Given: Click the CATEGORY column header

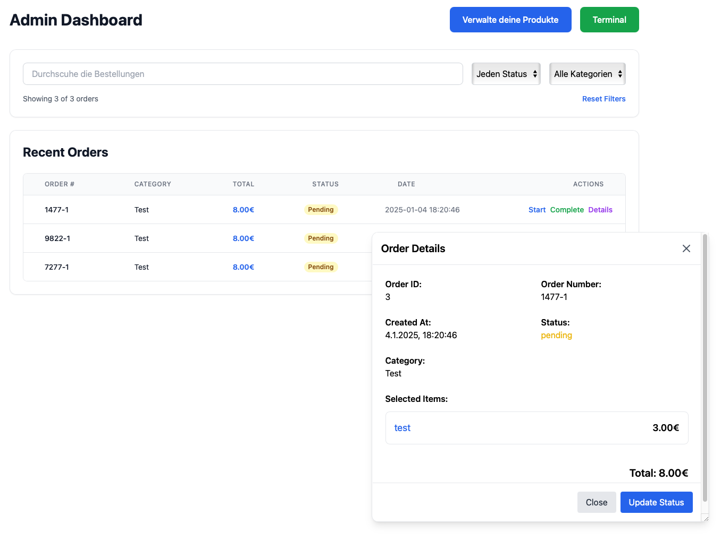Looking at the screenshot, I should point(153,184).
